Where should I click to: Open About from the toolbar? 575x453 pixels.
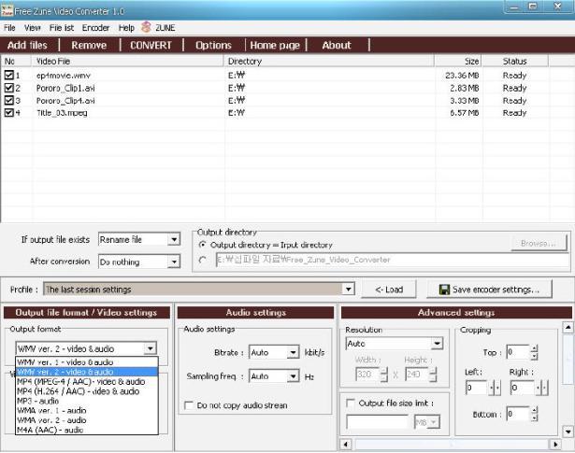337,45
